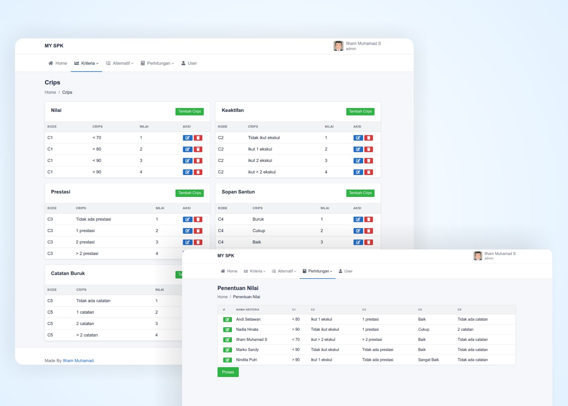The height and width of the screenshot is (406, 568).
Task: Expand Perhitungan dropdown in the front window
Action: click(x=317, y=271)
